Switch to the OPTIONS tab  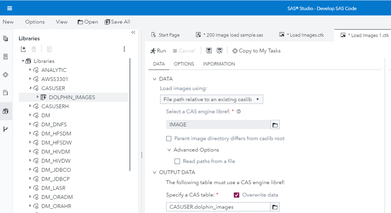pyautogui.click(x=184, y=64)
